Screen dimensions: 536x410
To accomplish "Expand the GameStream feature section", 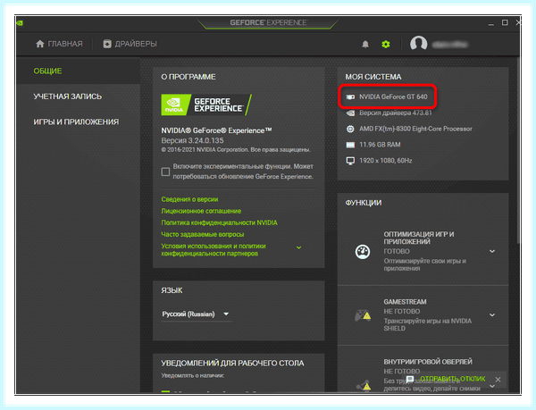I will [x=492, y=315].
